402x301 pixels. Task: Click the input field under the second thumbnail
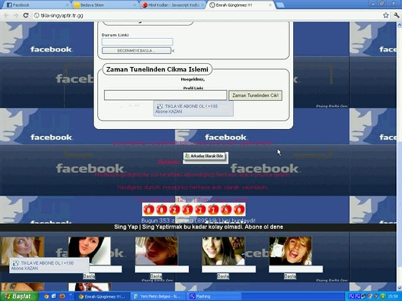(105, 269)
